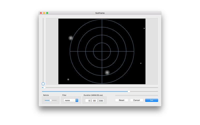Click the bright star on upper-left outer ring
This screenshot has height=125, width=200.
coord(71,38)
